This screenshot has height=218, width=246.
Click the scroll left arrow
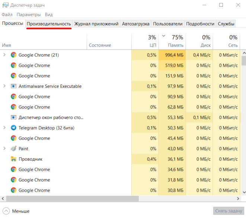3,199
